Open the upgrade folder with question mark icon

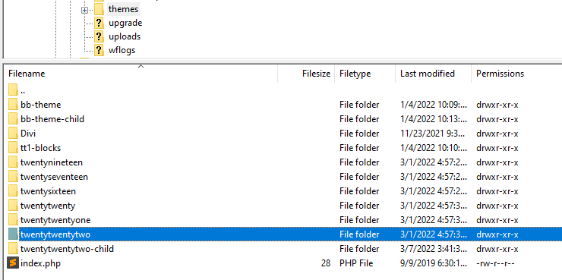99,23
